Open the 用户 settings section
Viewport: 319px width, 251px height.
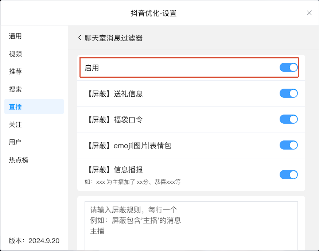pos(34,142)
